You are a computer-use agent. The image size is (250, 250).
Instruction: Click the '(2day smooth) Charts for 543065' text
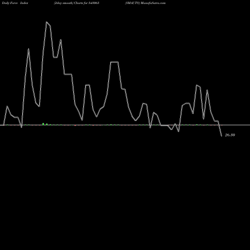click(x=76, y=3)
